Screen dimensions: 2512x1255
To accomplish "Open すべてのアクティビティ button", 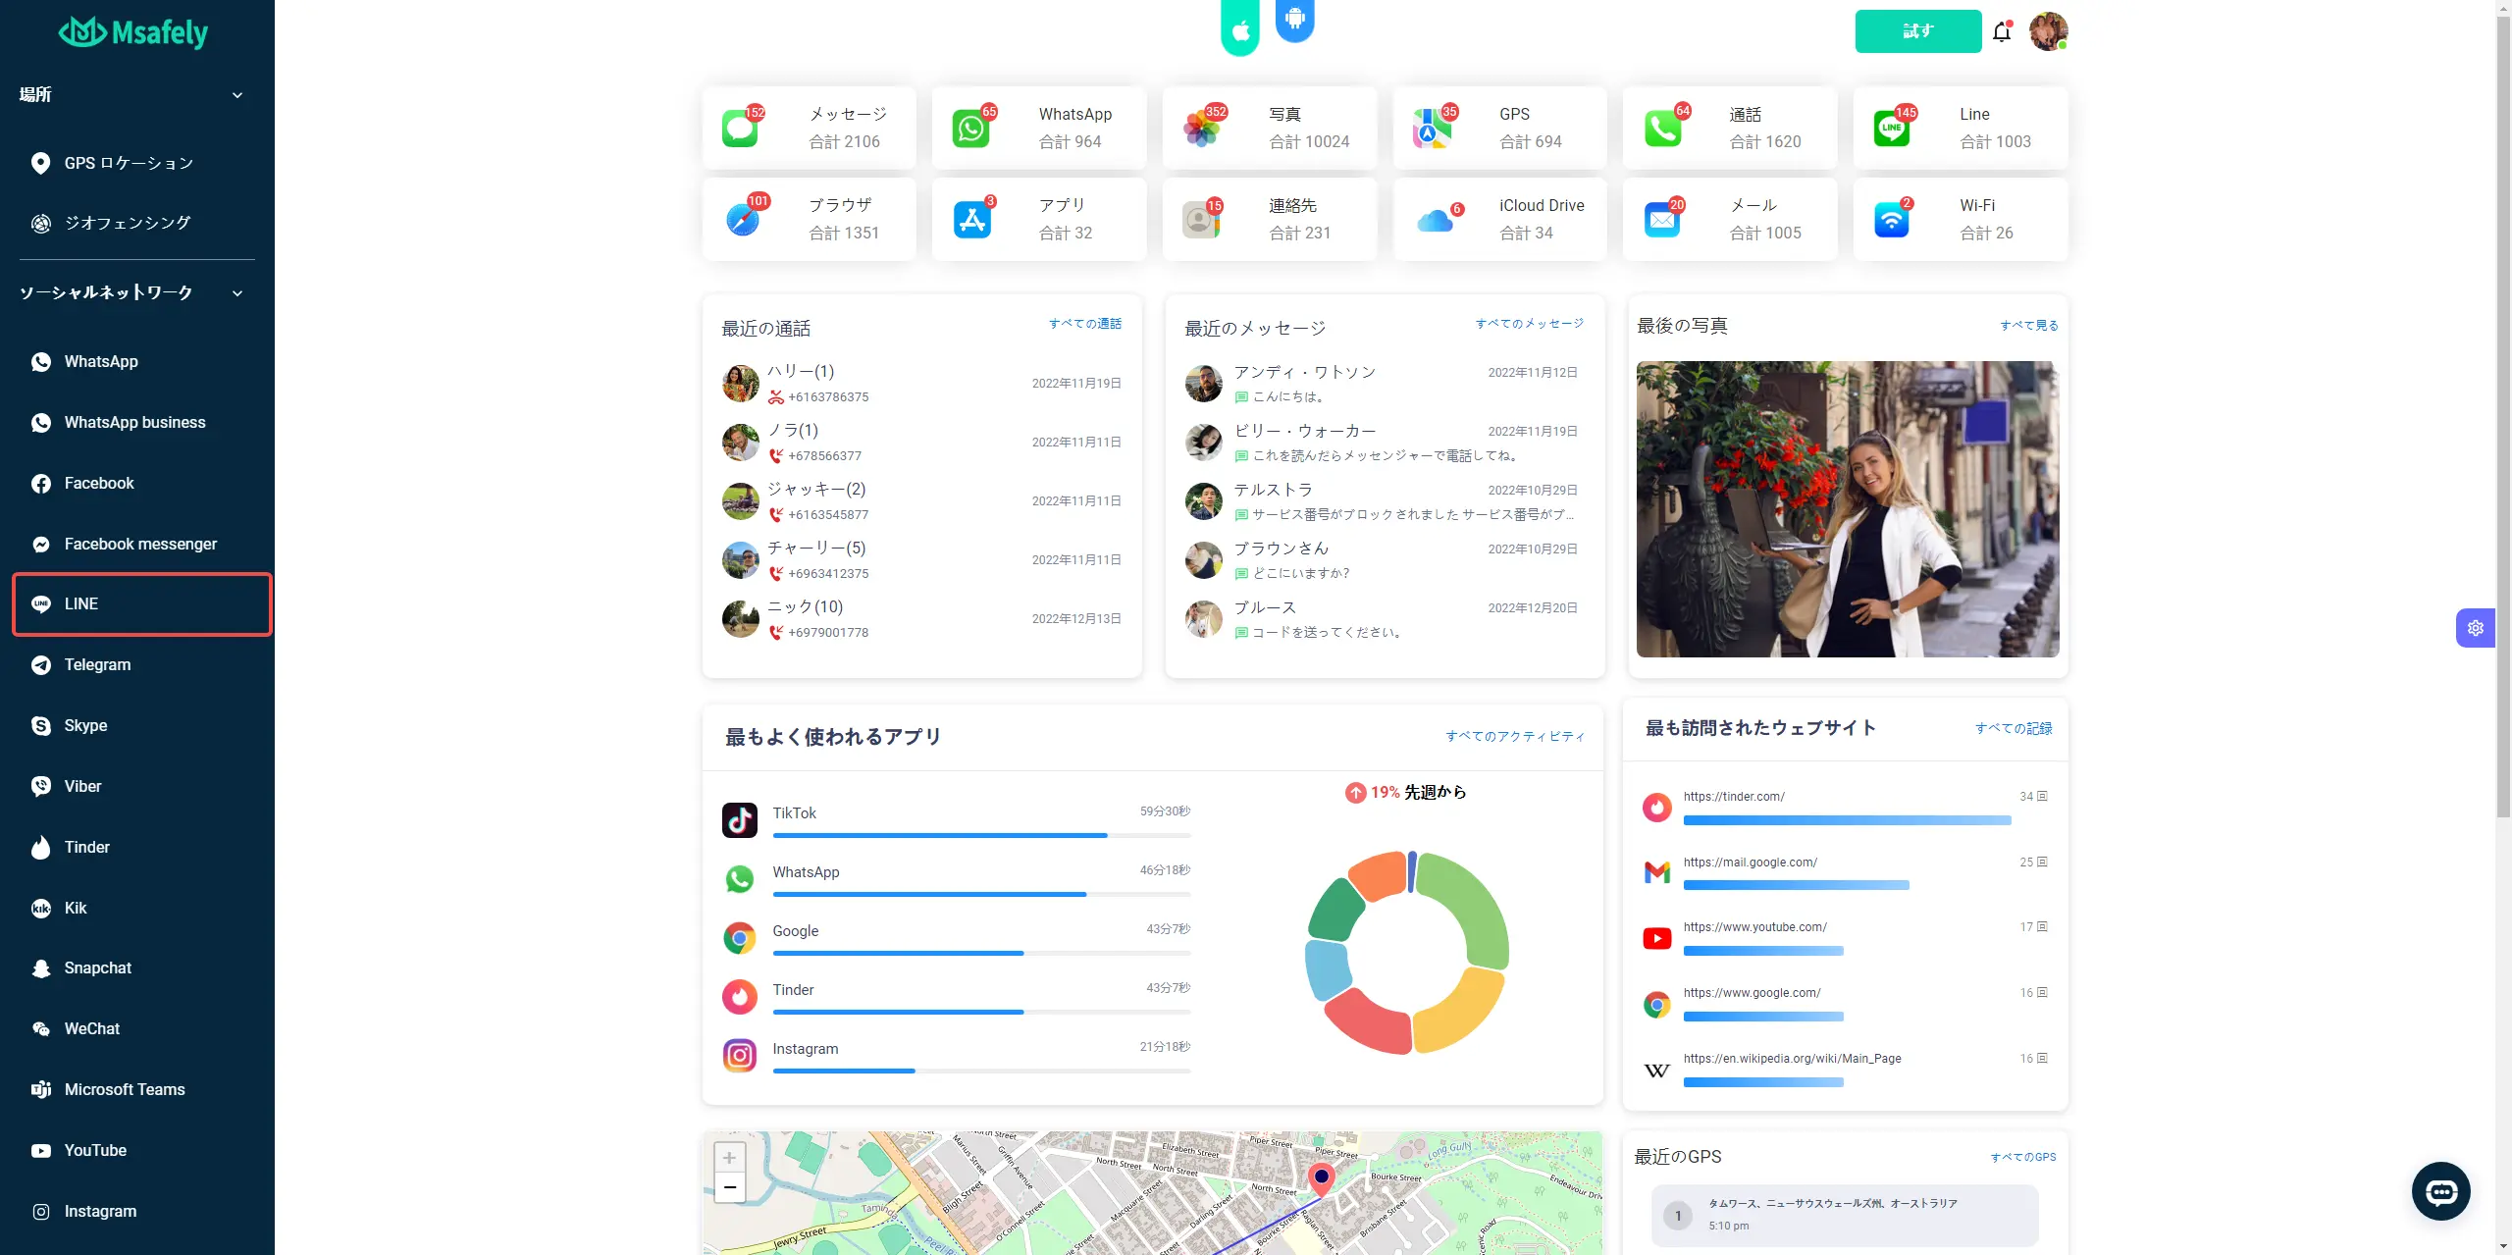I will tap(1512, 736).
